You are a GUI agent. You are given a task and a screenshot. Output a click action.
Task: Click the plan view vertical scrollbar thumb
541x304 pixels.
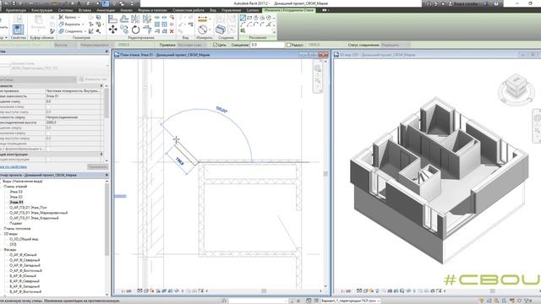click(325, 174)
